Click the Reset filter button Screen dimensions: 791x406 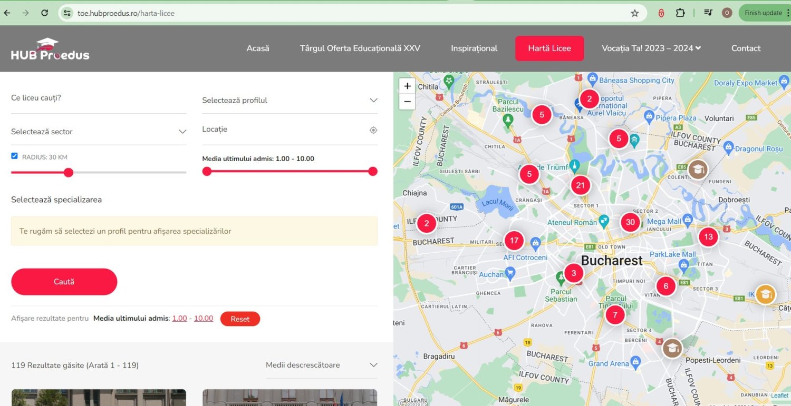click(x=240, y=319)
